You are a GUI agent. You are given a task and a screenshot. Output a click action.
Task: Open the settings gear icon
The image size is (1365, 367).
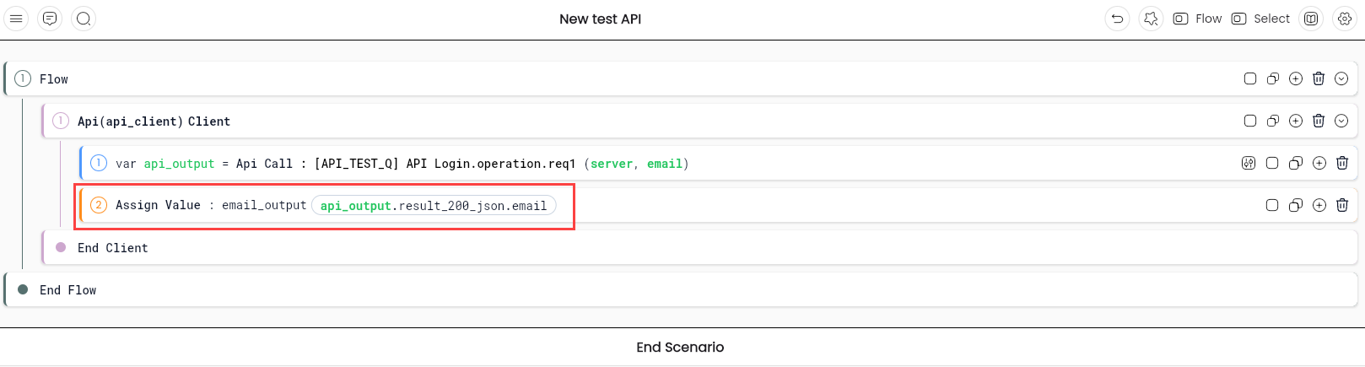1345,19
